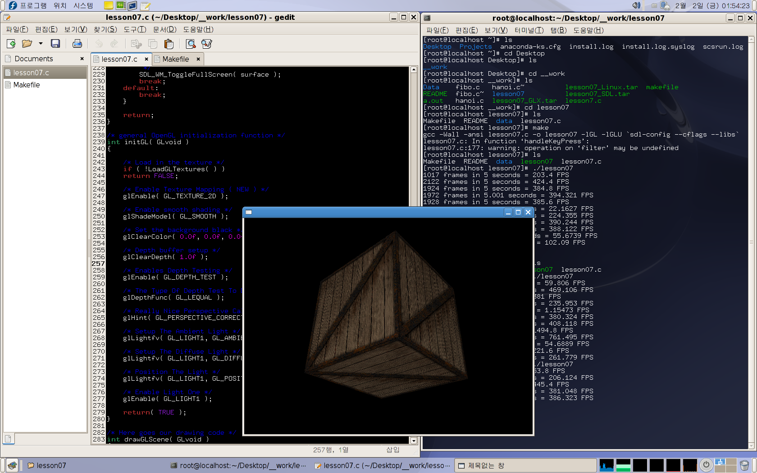
Task: Click Documents tab icon at side panel bottom
Action: [x=8, y=438]
